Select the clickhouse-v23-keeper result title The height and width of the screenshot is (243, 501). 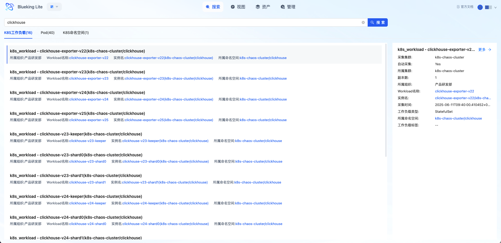click(76, 134)
